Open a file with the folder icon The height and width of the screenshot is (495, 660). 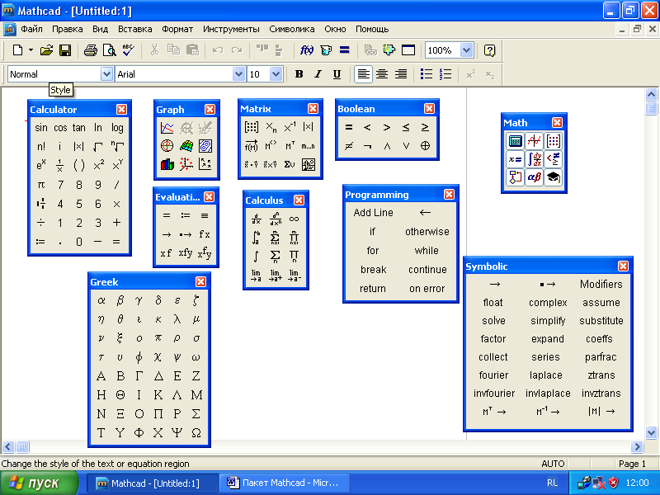[47, 50]
